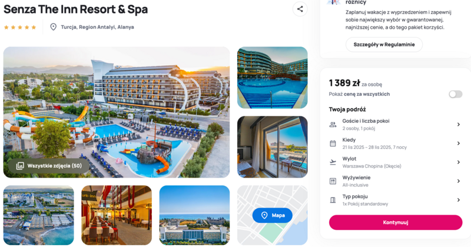Click the location pin icon near Turcja
The width and height of the screenshot is (471, 247).
pyautogui.click(x=53, y=27)
